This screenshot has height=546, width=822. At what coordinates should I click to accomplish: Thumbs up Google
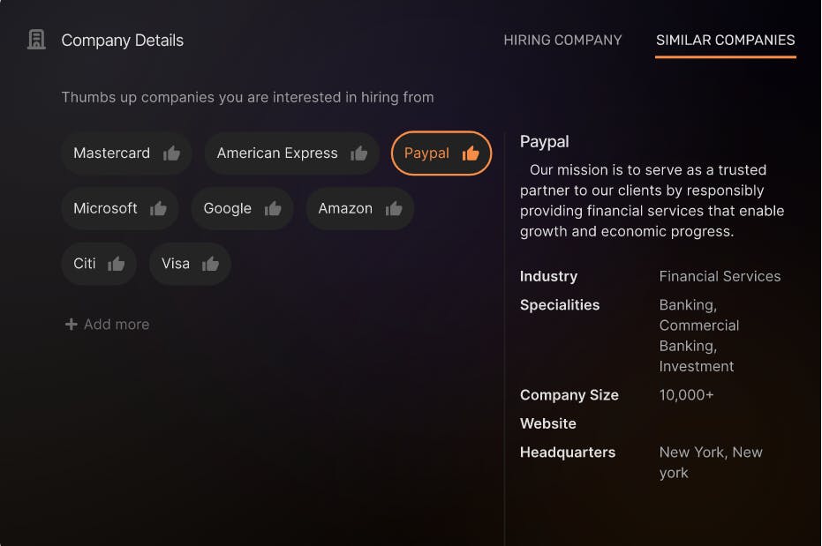(273, 209)
